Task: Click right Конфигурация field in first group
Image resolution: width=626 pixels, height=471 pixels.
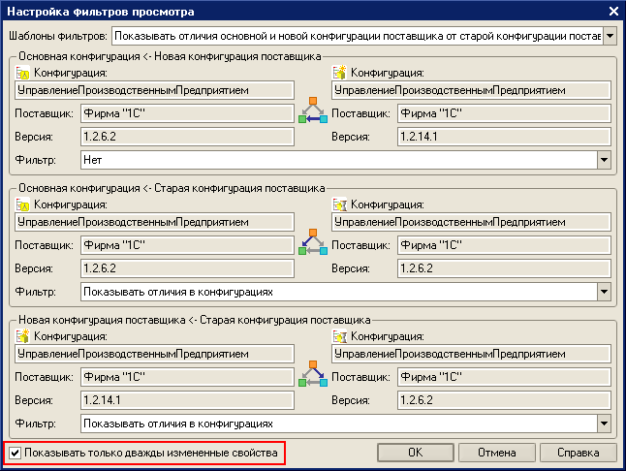Action: 471,90
